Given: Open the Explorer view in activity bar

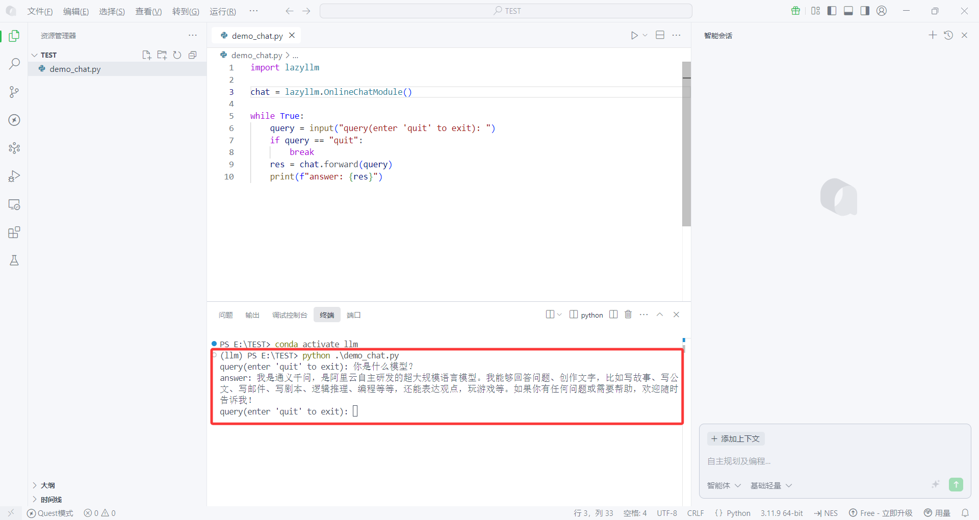Looking at the screenshot, I should point(14,36).
